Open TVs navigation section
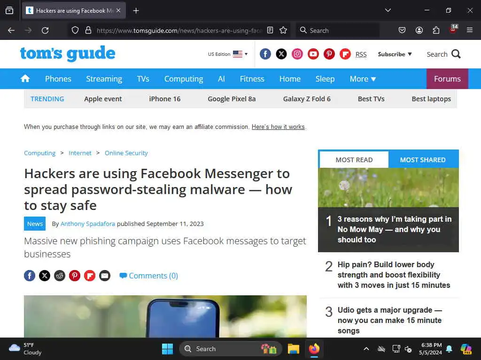The image size is (481, 360). [x=143, y=79]
